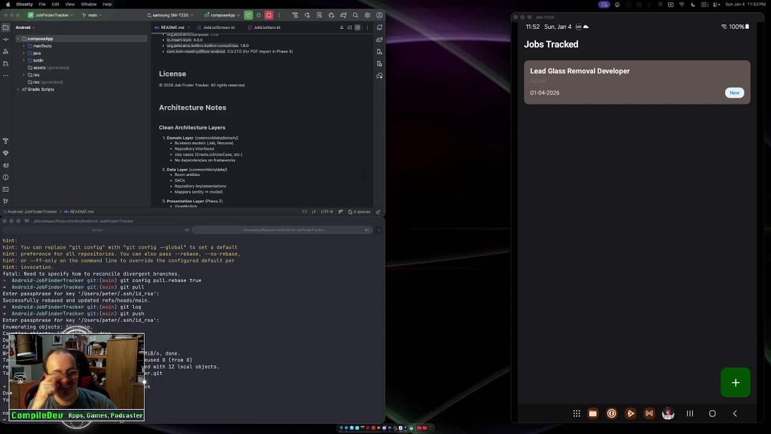Open the Window menu in menu bar

tap(89, 4)
